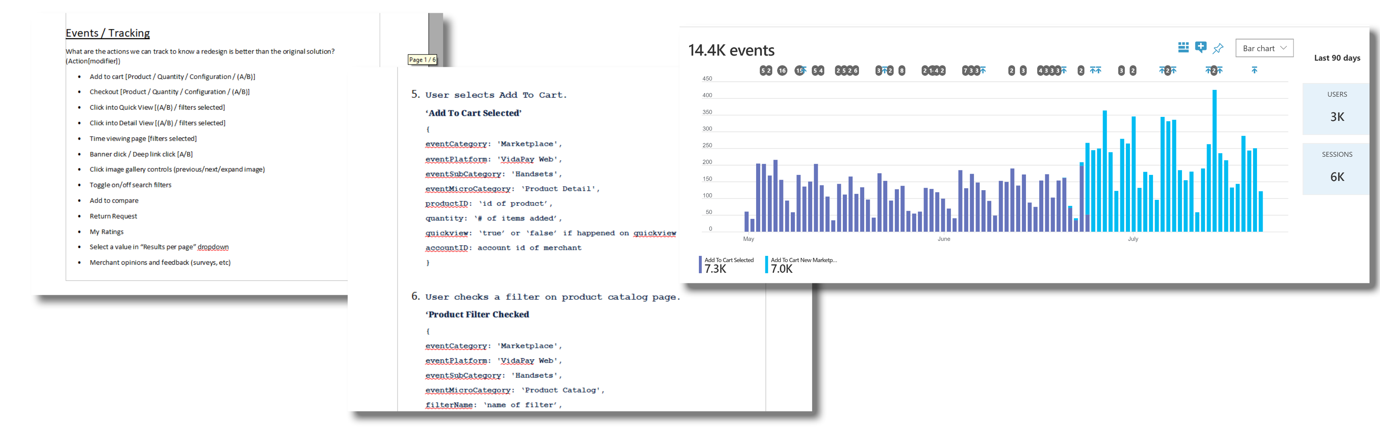Open the grid view icon
1380x438 pixels.
(x=1183, y=48)
